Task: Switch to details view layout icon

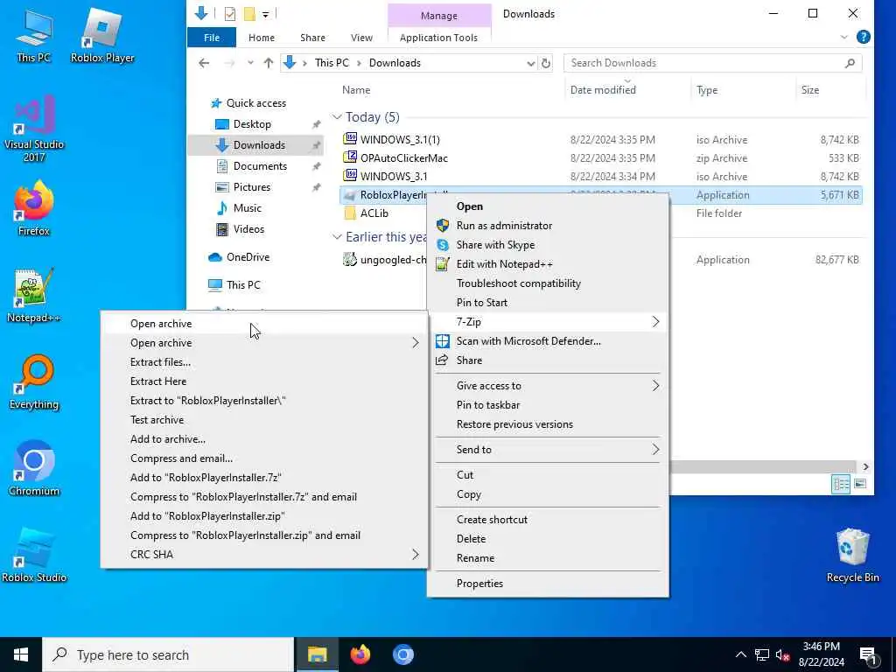Action: click(x=841, y=484)
